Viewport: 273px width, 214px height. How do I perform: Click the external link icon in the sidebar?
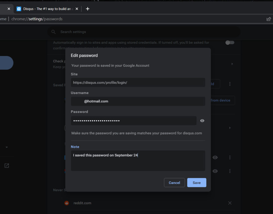(7, 166)
